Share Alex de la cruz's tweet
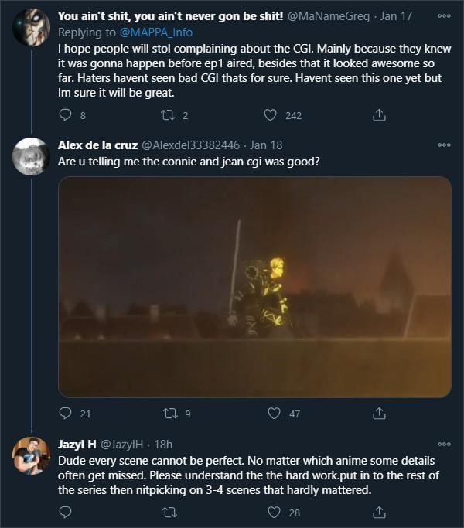The width and height of the screenshot is (464, 528). coord(379,414)
